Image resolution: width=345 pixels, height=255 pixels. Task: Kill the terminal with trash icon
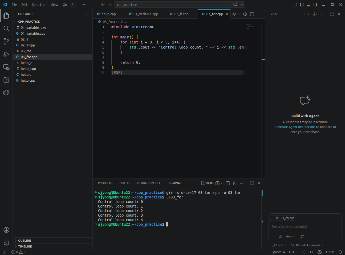(x=235, y=183)
